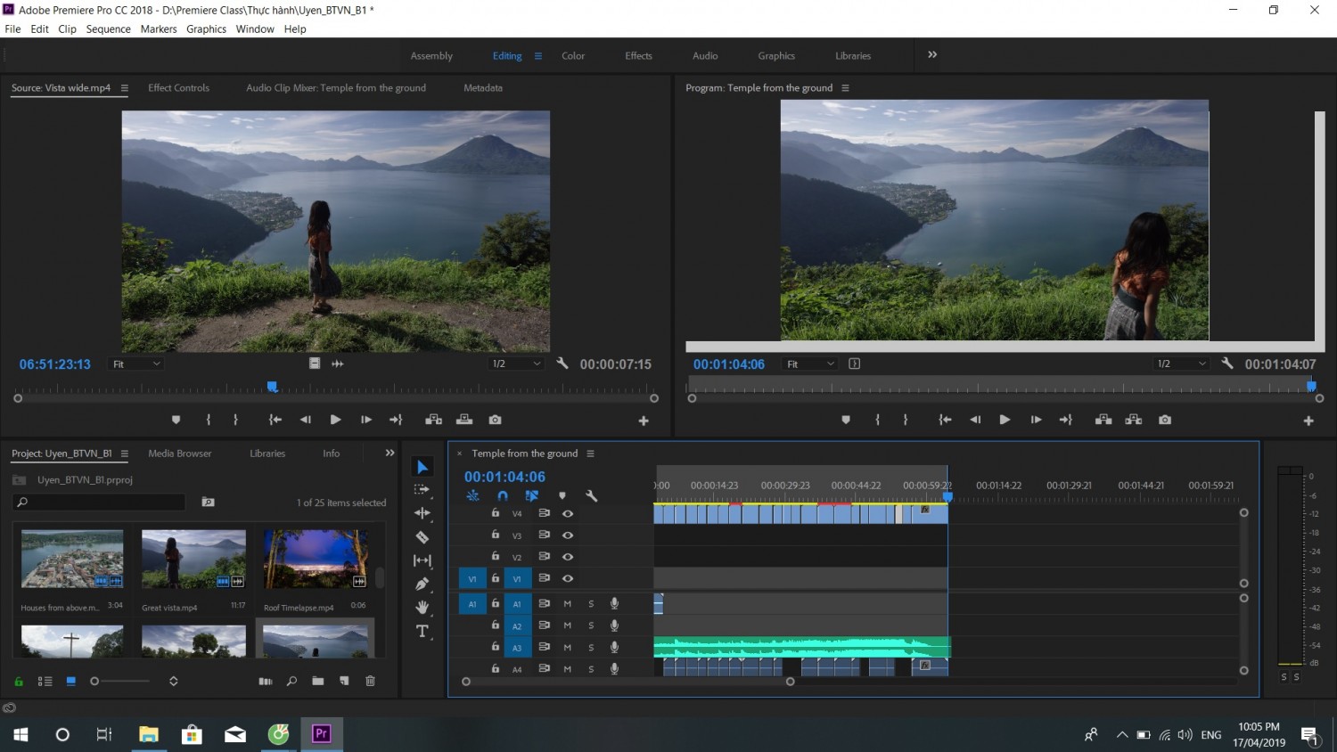Add marker in the timeline panel
This screenshot has height=752, width=1337.
(x=562, y=496)
